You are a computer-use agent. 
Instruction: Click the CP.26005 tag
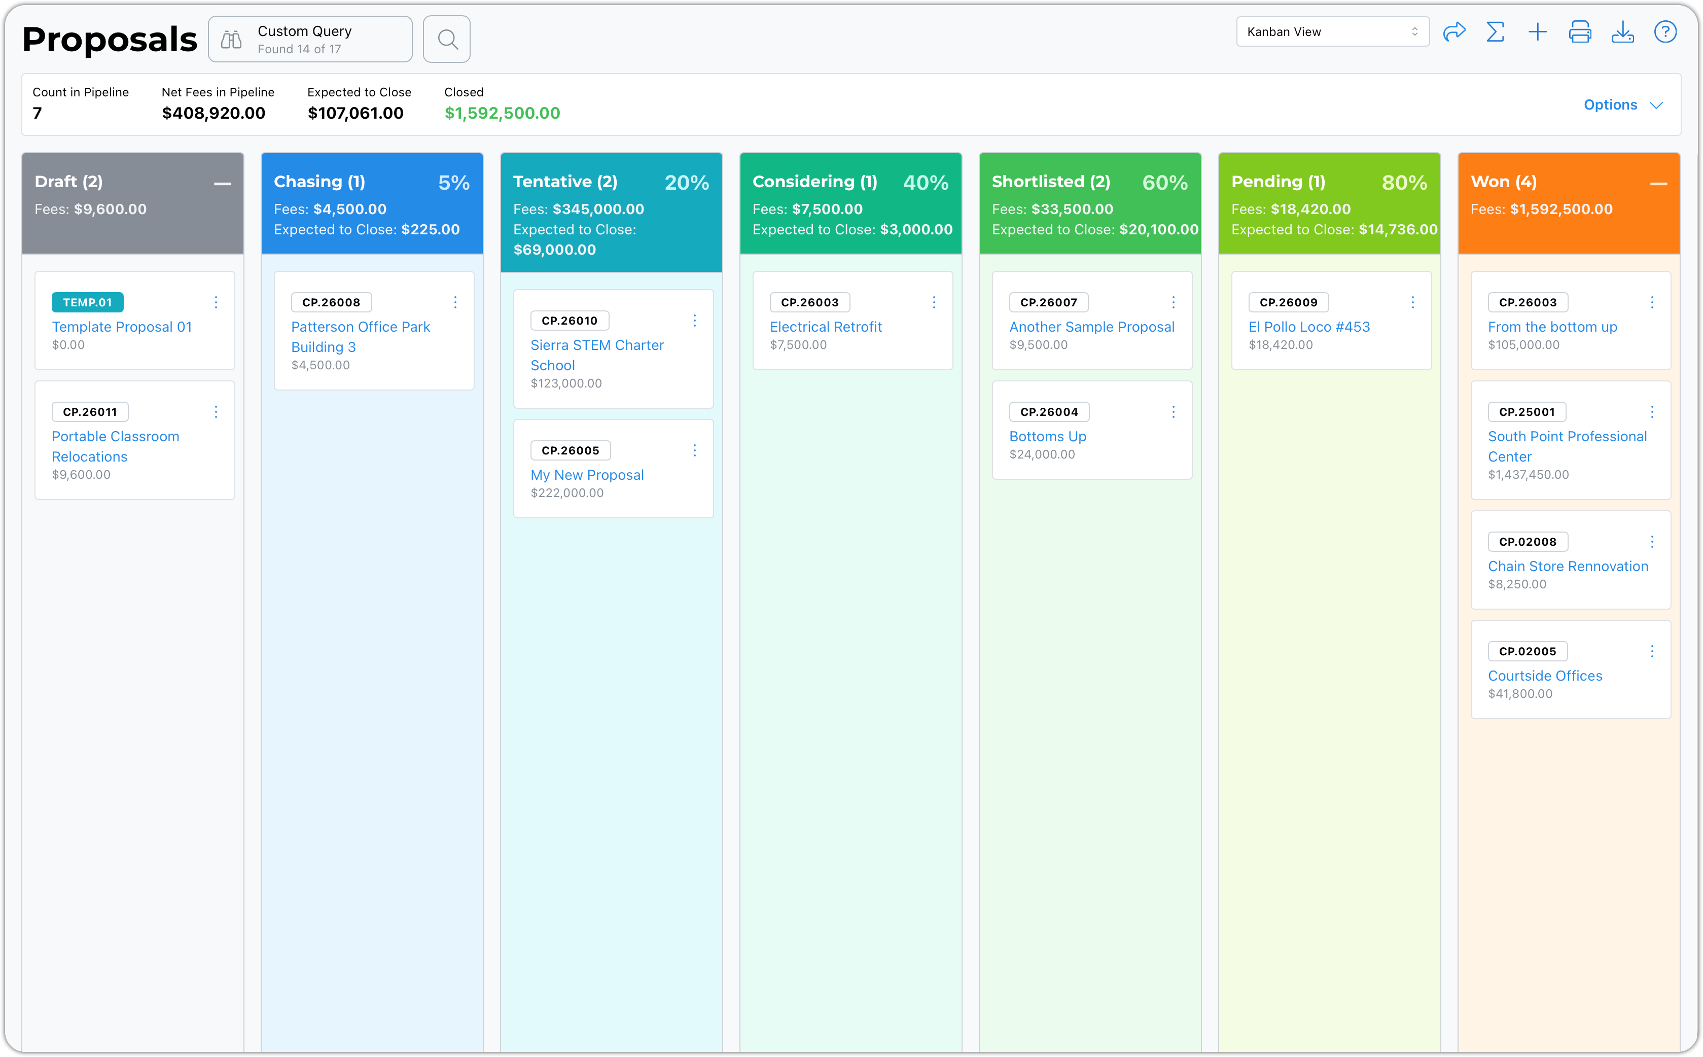[570, 450]
